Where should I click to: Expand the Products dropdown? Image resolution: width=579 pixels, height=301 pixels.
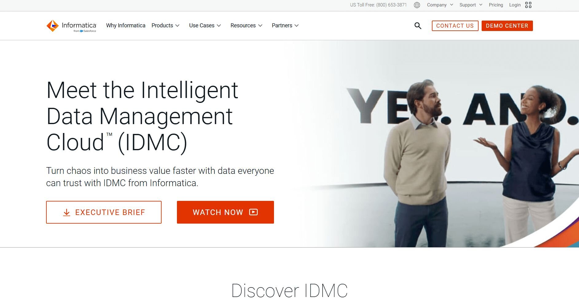pos(166,25)
